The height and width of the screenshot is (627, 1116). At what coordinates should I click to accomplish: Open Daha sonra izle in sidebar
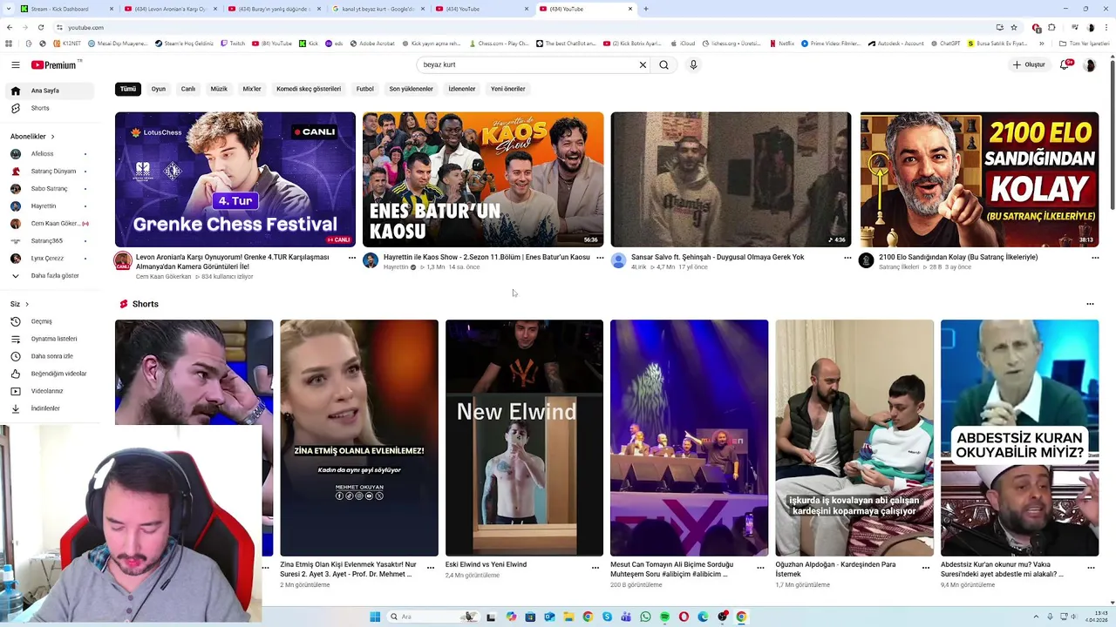[51, 356]
